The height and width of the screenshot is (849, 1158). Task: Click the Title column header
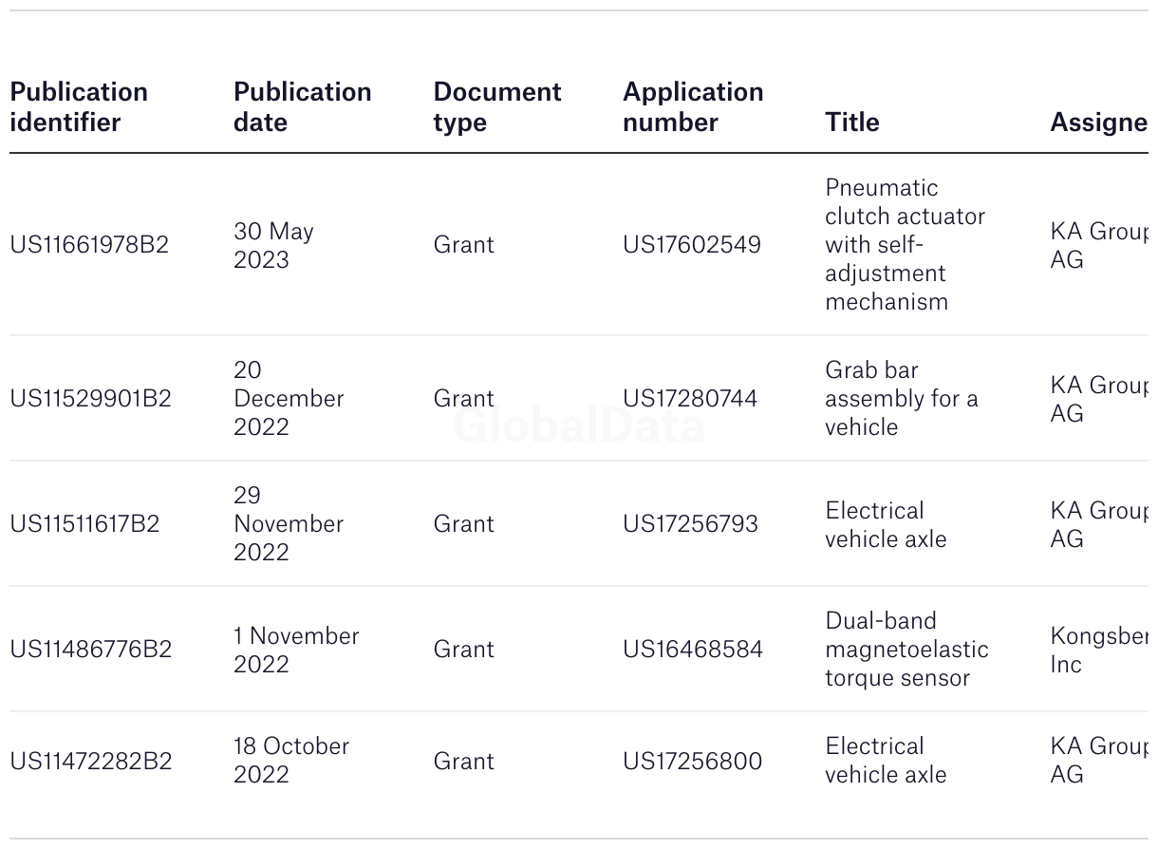coord(851,122)
